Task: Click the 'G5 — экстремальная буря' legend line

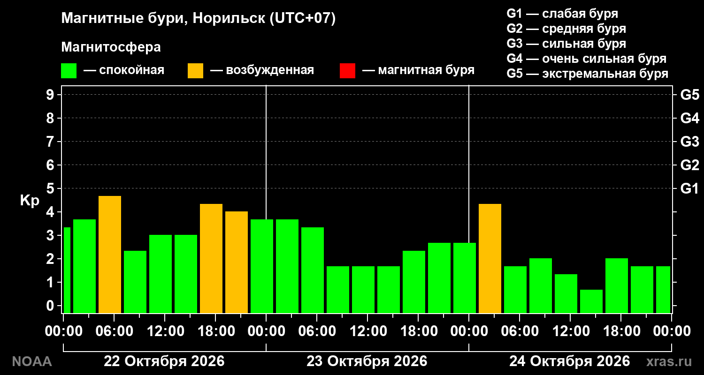Action: click(587, 74)
